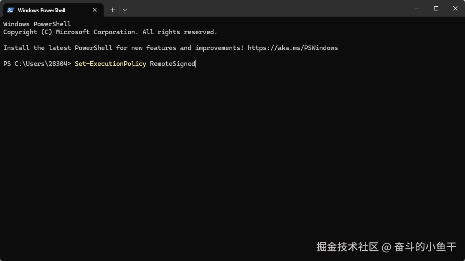Select the Windows PowerShell tab title

click(x=42, y=10)
